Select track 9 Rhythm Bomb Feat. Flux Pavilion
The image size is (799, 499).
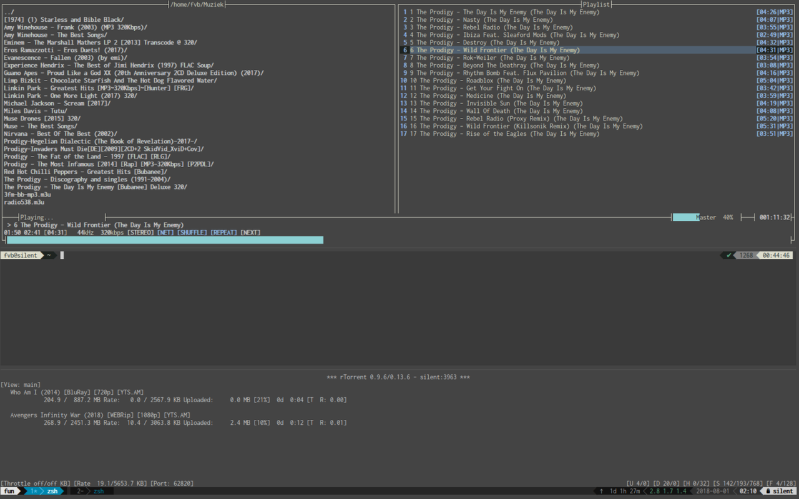tap(597, 73)
